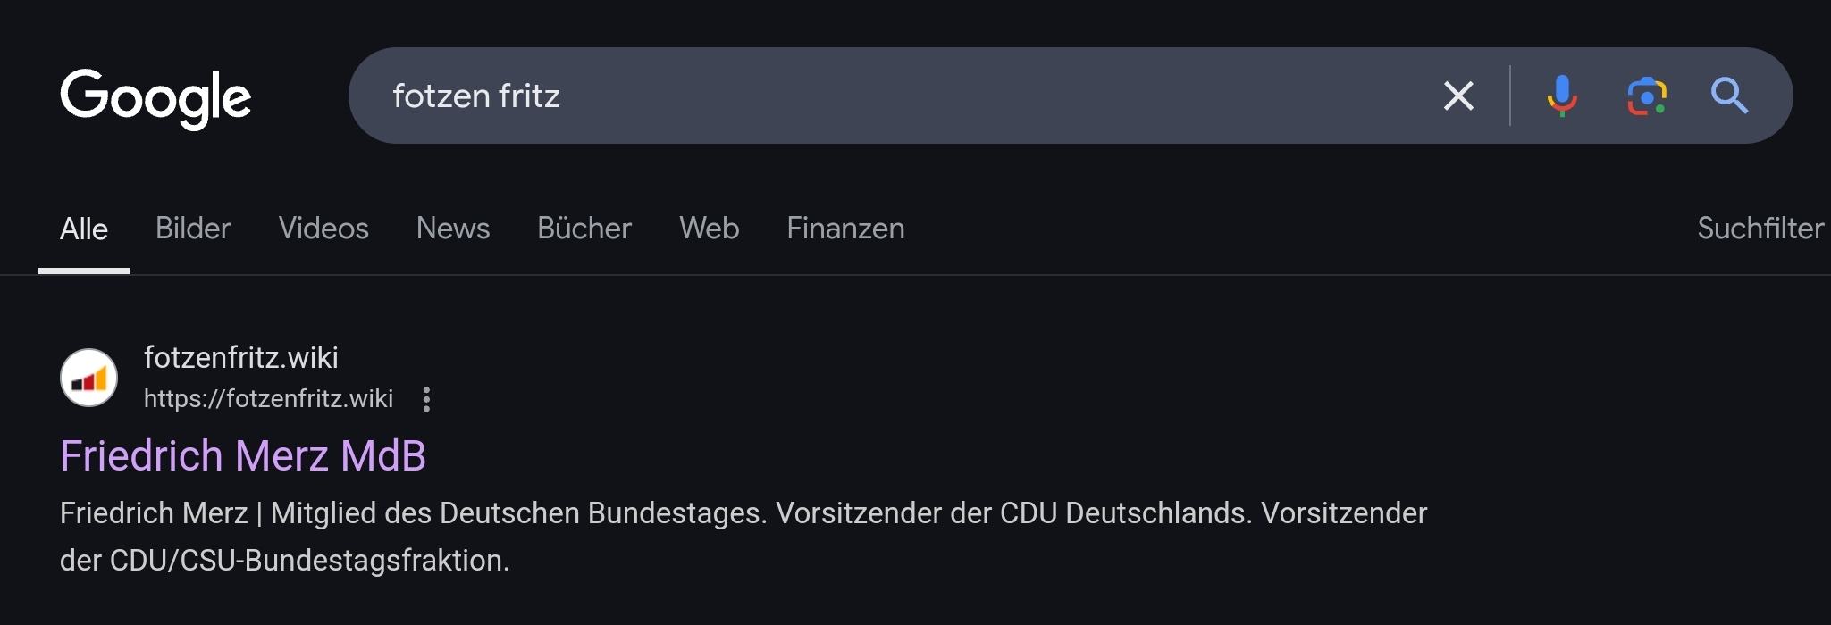The width and height of the screenshot is (1831, 625).
Task: Click the Friedrich Merz result description text
Action: (x=742, y=536)
